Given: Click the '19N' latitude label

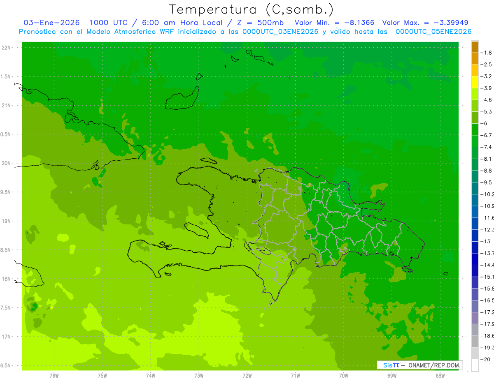Looking at the screenshot, I should (7, 221).
